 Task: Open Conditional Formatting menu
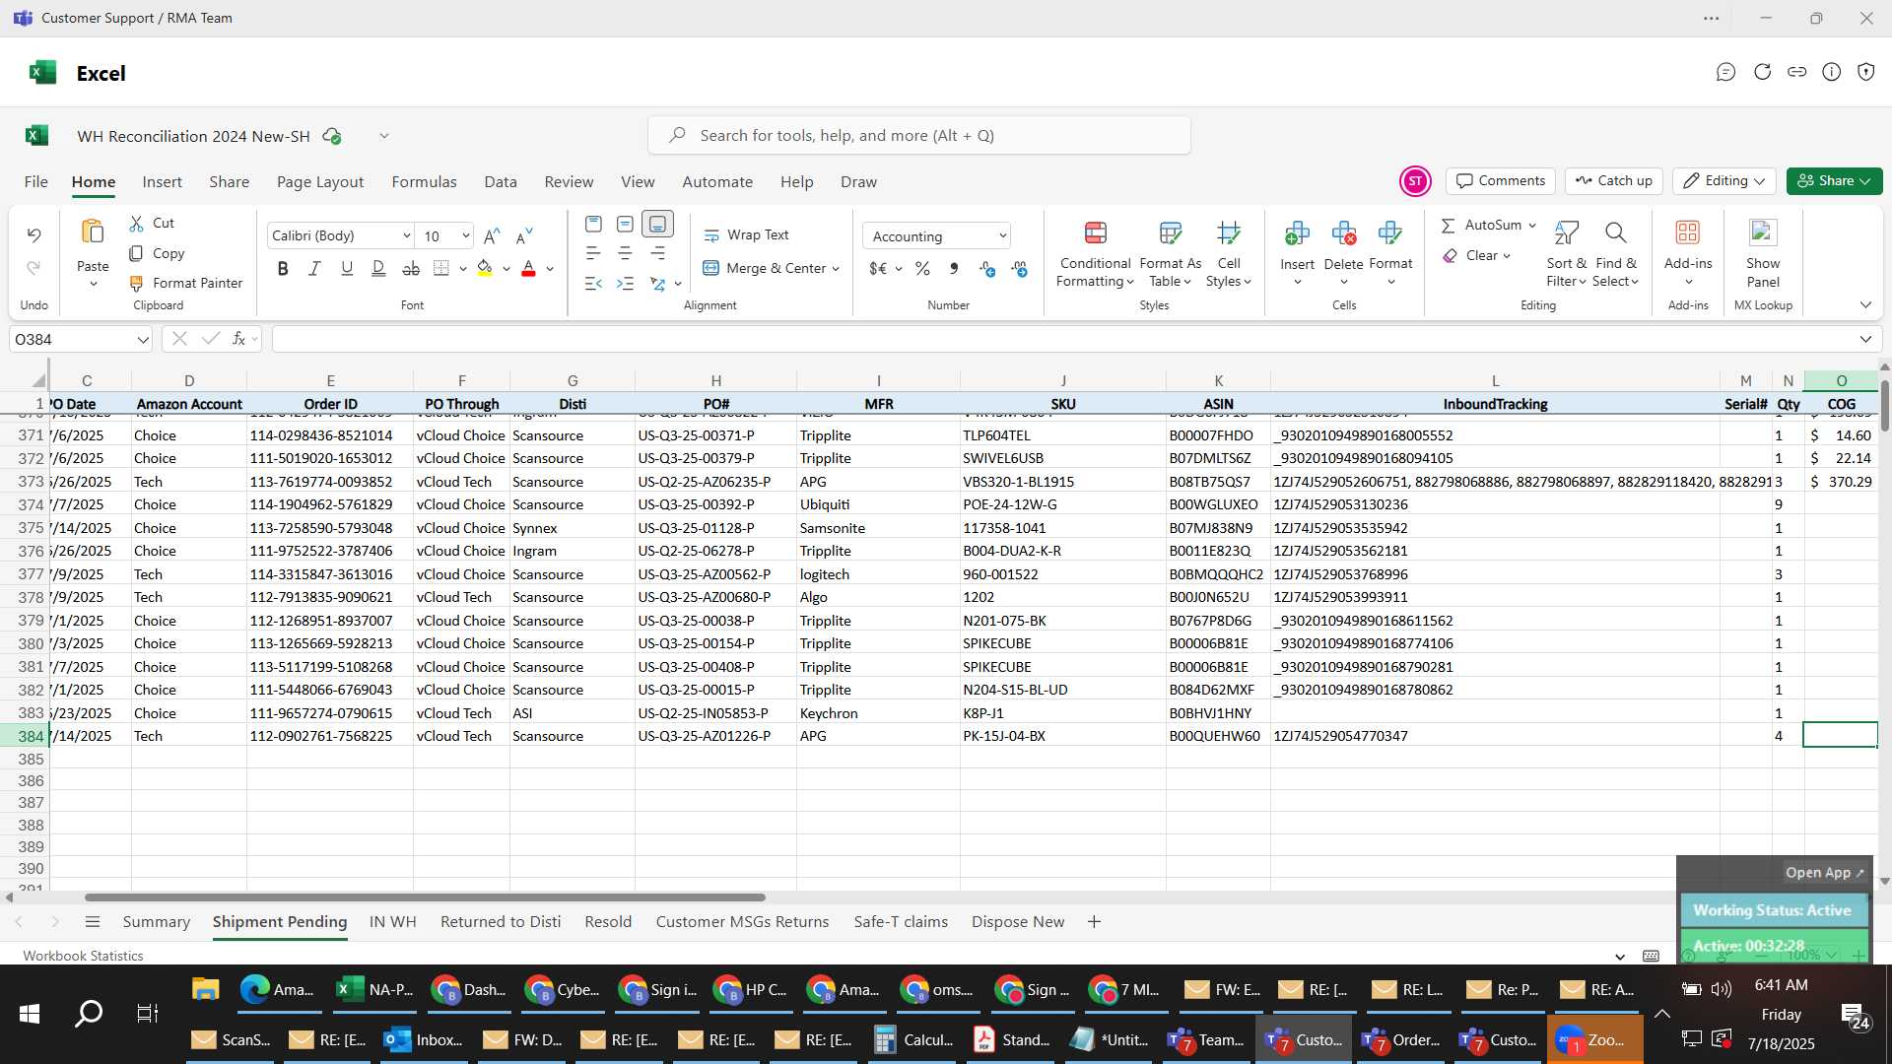(x=1095, y=254)
